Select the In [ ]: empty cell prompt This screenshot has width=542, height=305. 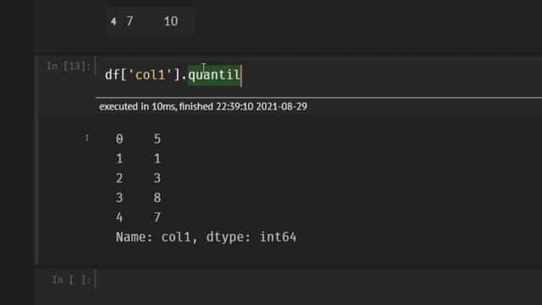pyautogui.click(x=71, y=280)
